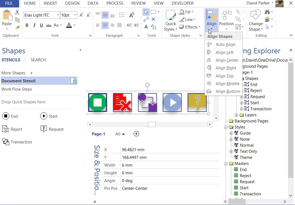Image resolution: width=295 pixels, height=205 pixels.
Task: Toggle Bold formatting
Action: [x=27, y=25]
